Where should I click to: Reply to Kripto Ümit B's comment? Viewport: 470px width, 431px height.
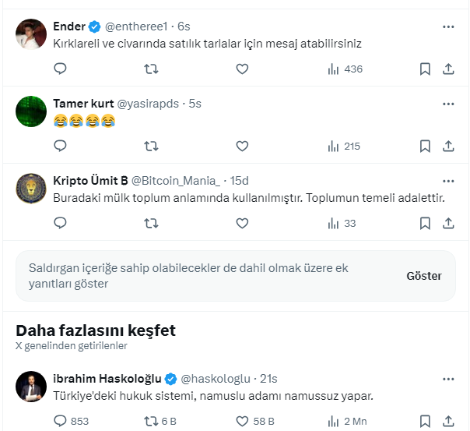pyautogui.click(x=61, y=223)
